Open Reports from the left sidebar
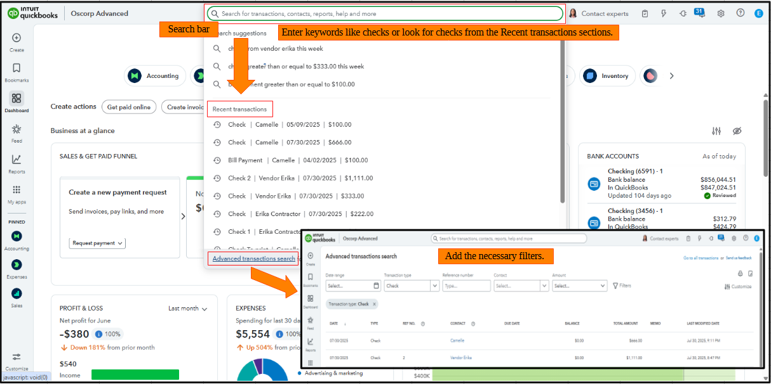This screenshot has height=384, width=771. (x=17, y=163)
